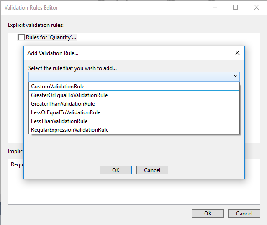Tick the Rules for 'Quantity' checkbox
267x225 pixels.
click(x=21, y=37)
